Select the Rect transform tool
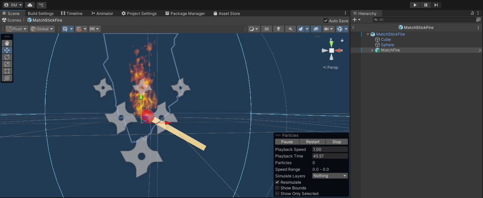Image resolution: width=483 pixels, height=198 pixels. 7,71
